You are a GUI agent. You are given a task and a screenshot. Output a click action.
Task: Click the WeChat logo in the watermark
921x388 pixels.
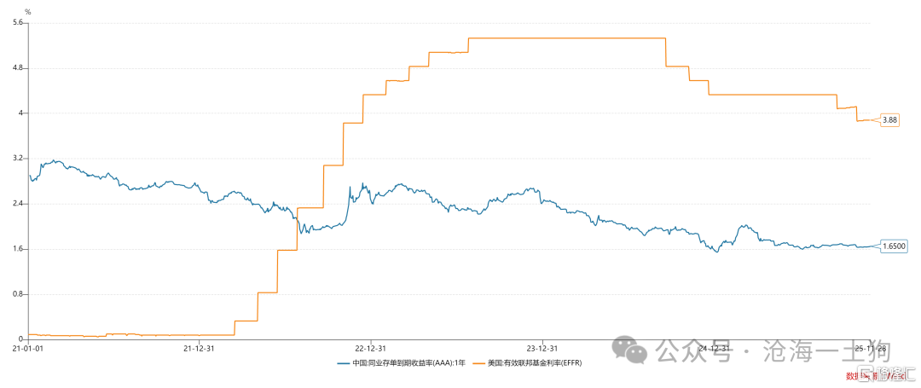point(632,350)
